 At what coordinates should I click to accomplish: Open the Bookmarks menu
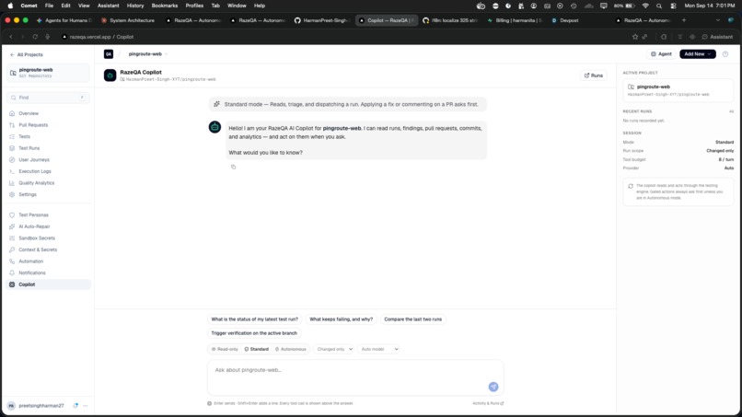[164, 6]
